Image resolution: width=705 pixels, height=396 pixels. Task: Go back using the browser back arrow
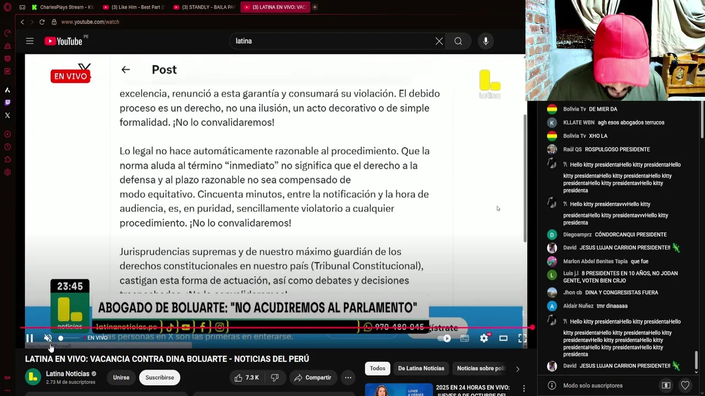(x=22, y=22)
